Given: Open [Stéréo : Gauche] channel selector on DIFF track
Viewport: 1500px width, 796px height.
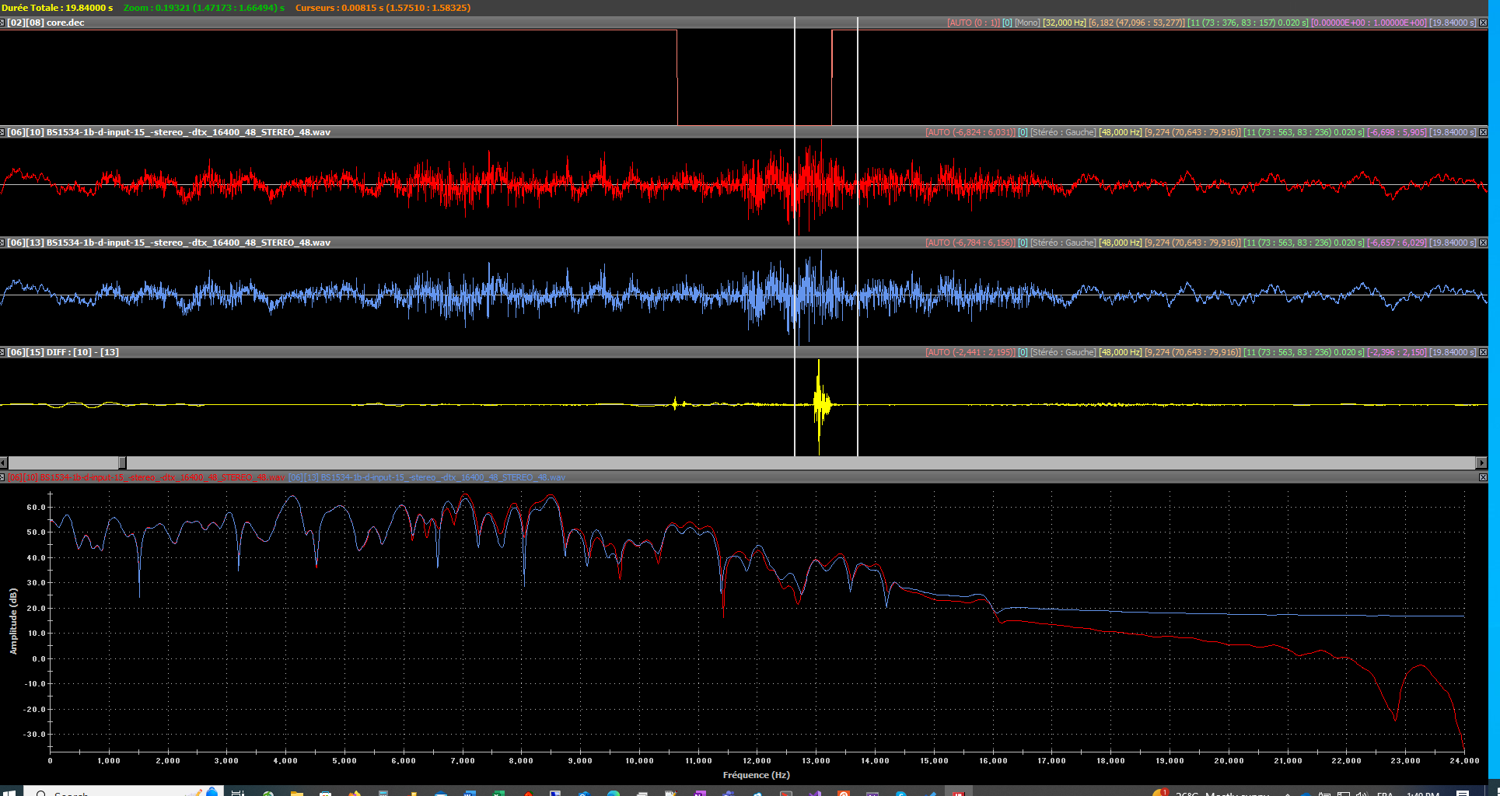Looking at the screenshot, I should tap(1063, 352).
